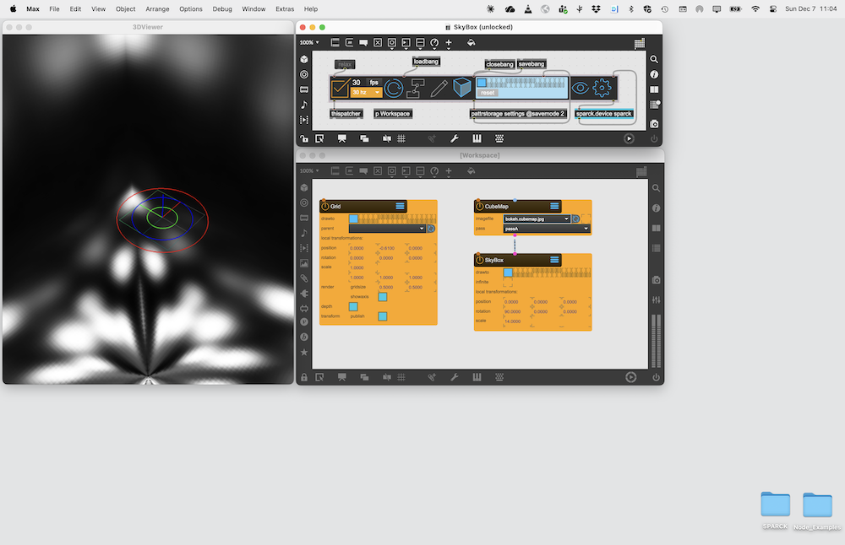Open the CubeMap imagefile dropdown
This screenshot has width=845, height=545.
tap(536, 219)
